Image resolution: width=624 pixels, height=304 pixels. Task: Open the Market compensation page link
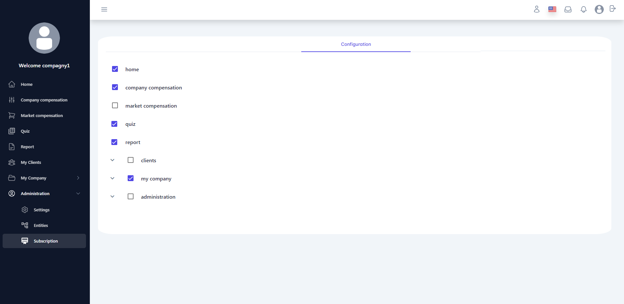coord(42,115)
